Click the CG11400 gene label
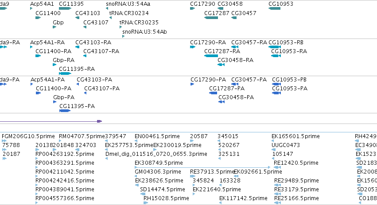Screen dimensions: 377x205 tap(48, 13)
